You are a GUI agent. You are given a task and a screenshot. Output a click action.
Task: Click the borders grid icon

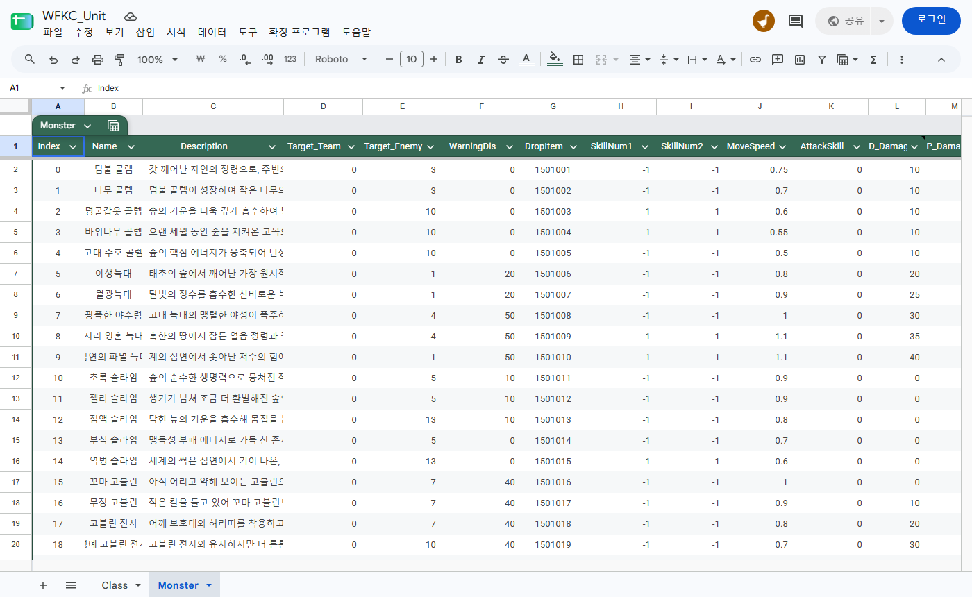click(x=578, y=60)
